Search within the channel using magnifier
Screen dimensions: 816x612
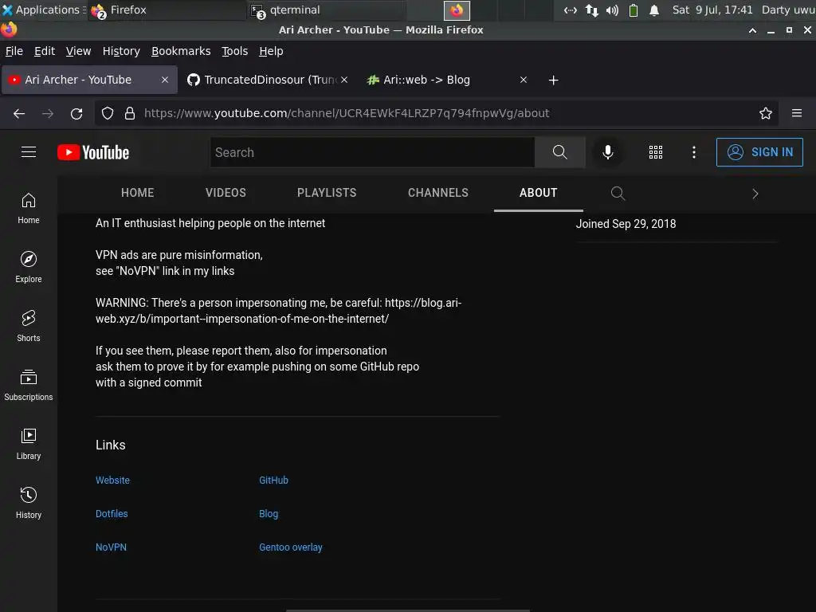pos(618,193)
